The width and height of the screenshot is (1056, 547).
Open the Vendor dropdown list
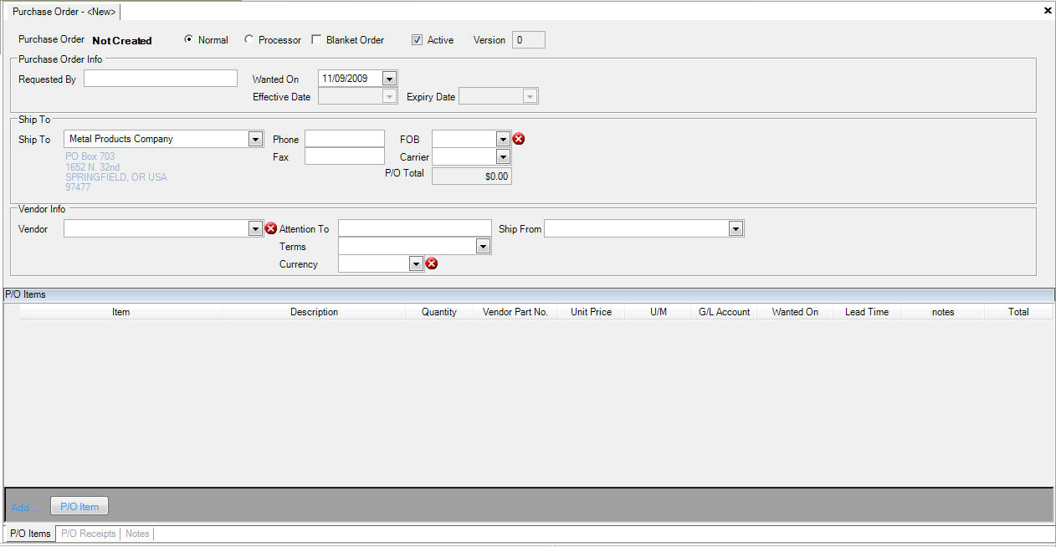(x=256, y=228)
